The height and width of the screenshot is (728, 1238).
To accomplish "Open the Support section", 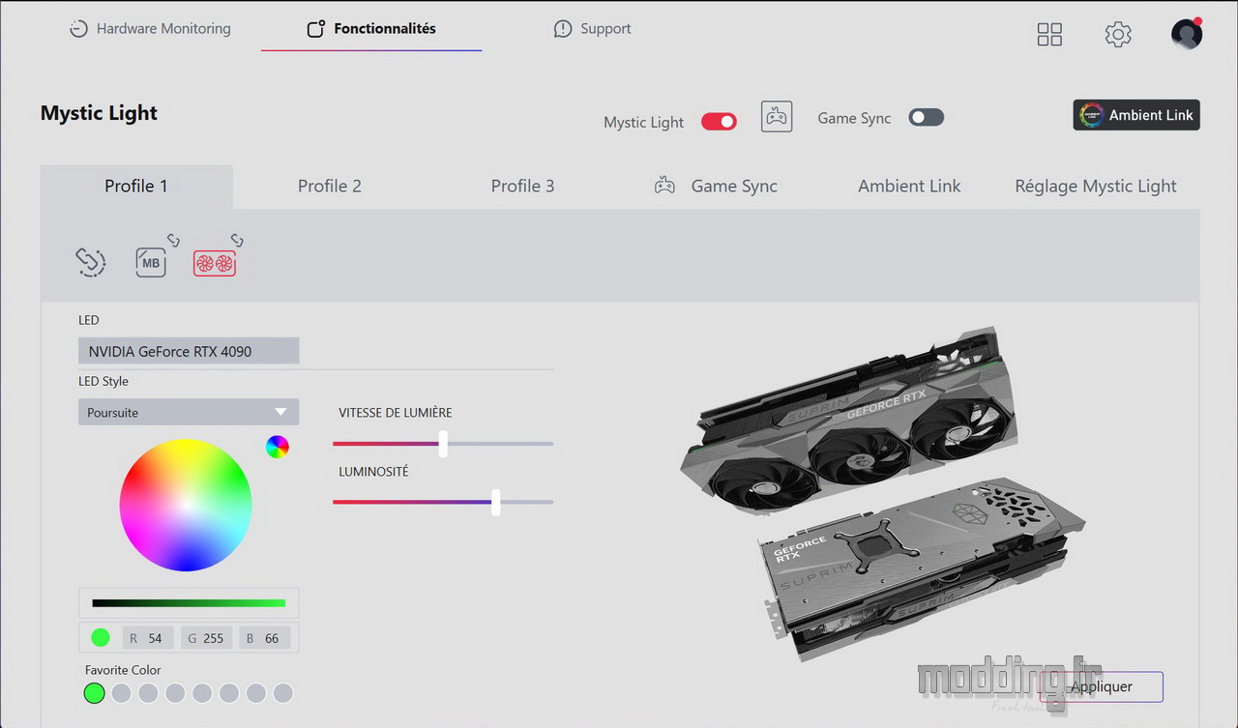I will 592,29.
